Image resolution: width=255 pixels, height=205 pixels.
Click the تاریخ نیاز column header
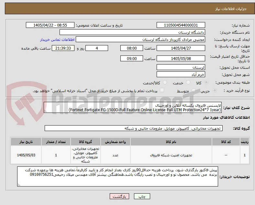point(26,142)
